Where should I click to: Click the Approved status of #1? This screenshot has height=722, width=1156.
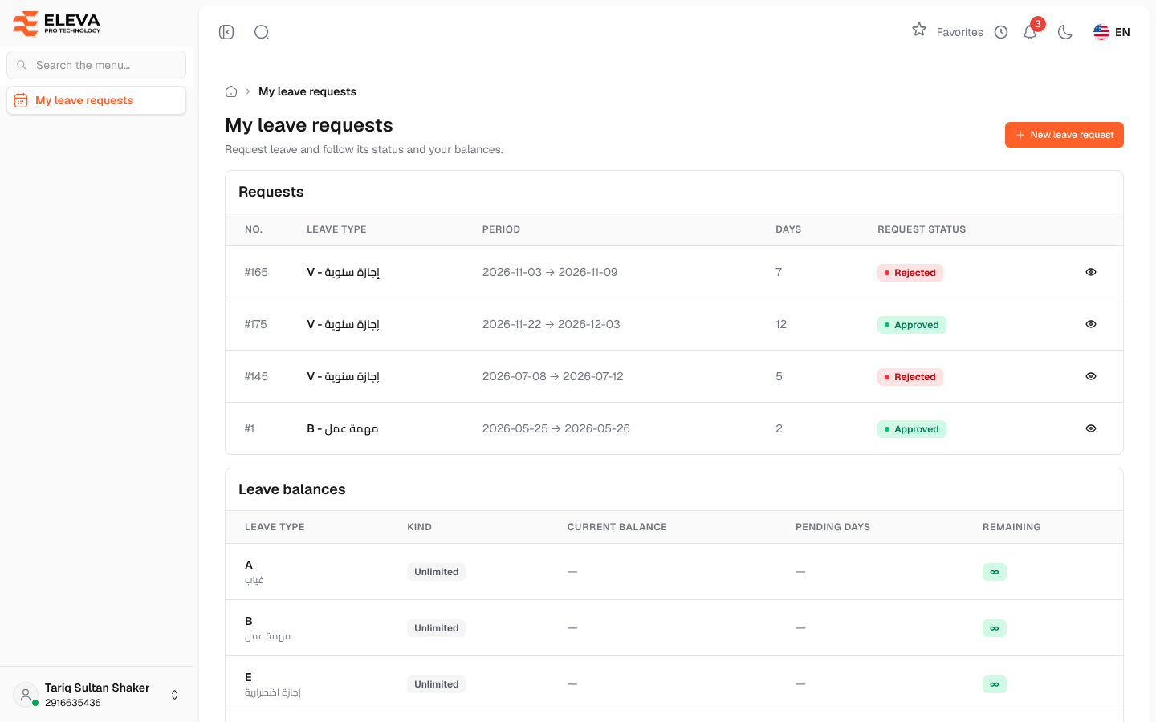[x=912, y=429]
